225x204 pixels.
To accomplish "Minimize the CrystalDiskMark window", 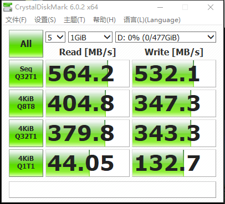I will (160, 7).
